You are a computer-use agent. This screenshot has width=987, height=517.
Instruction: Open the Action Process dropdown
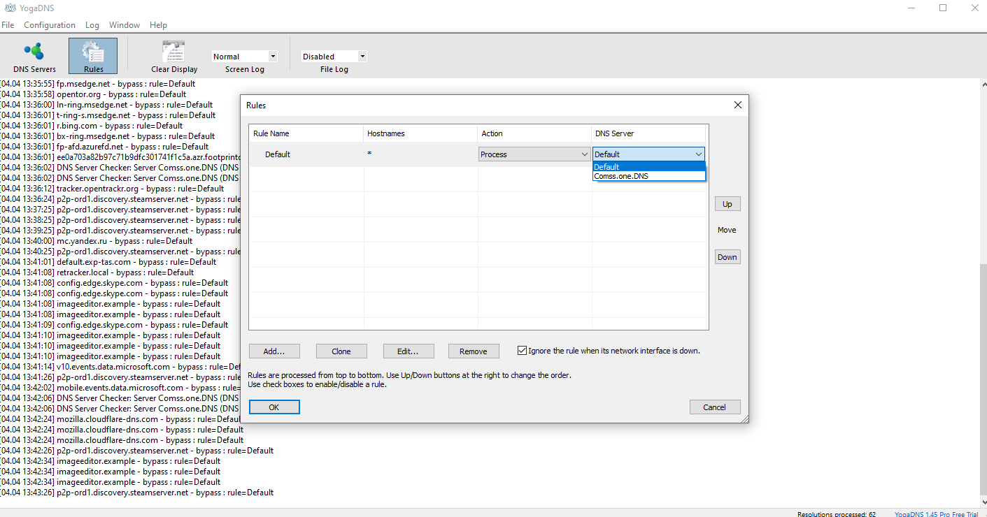click(x=535, y=154)
